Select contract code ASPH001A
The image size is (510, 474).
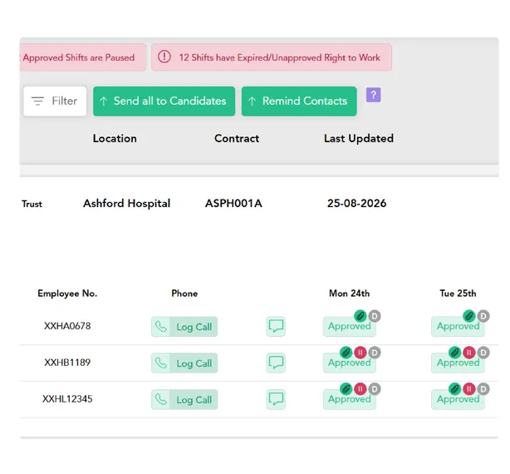click(233, 204)
